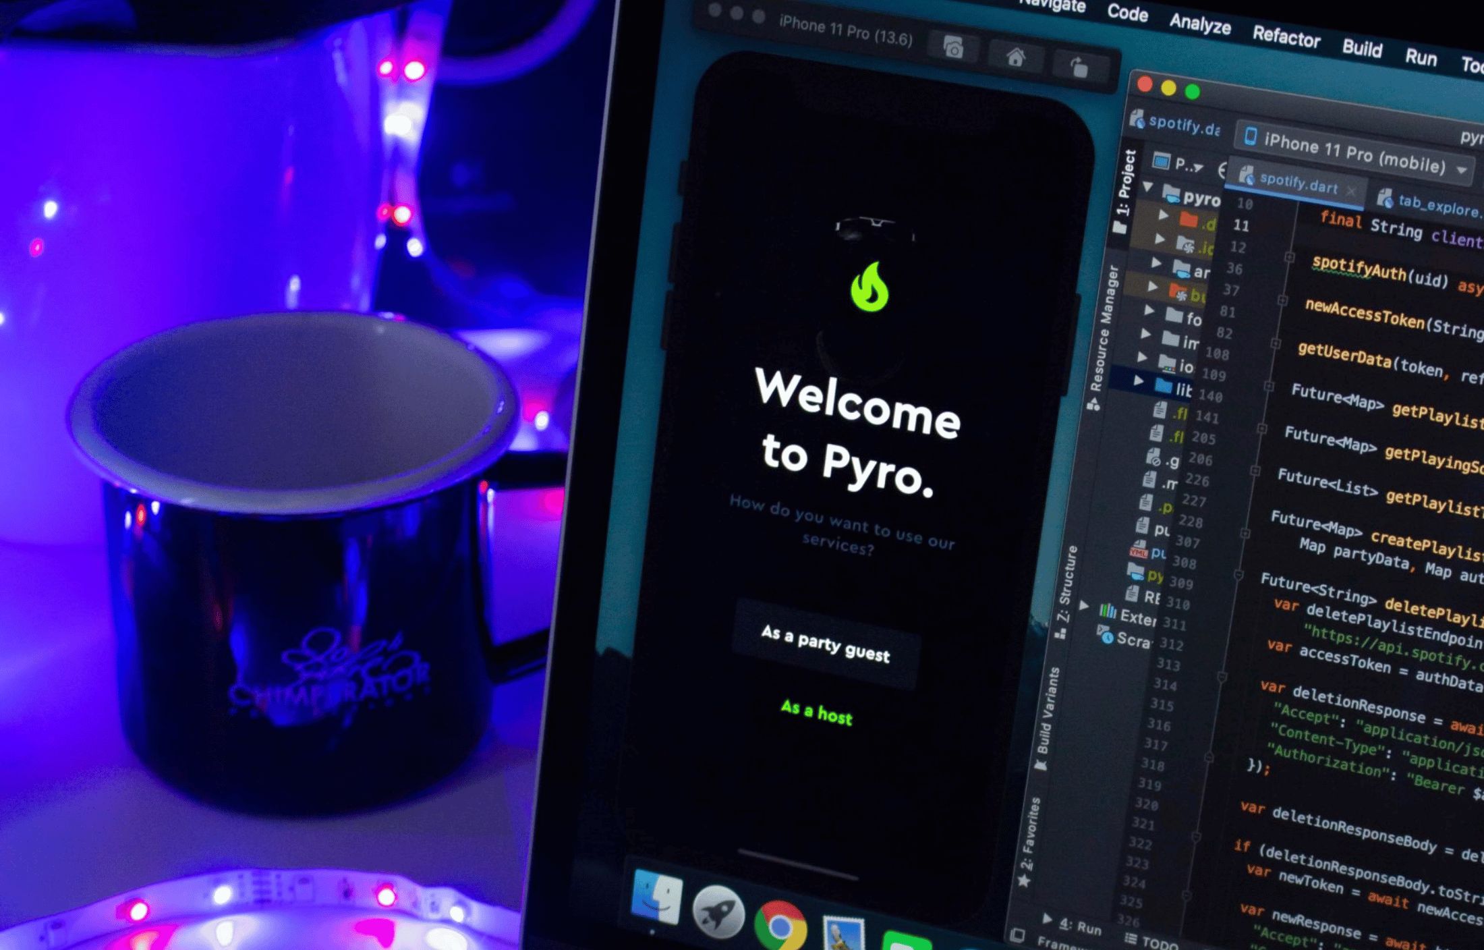
Task: Click the spotify.da breadcrumb file icon
Action: 1137,119
